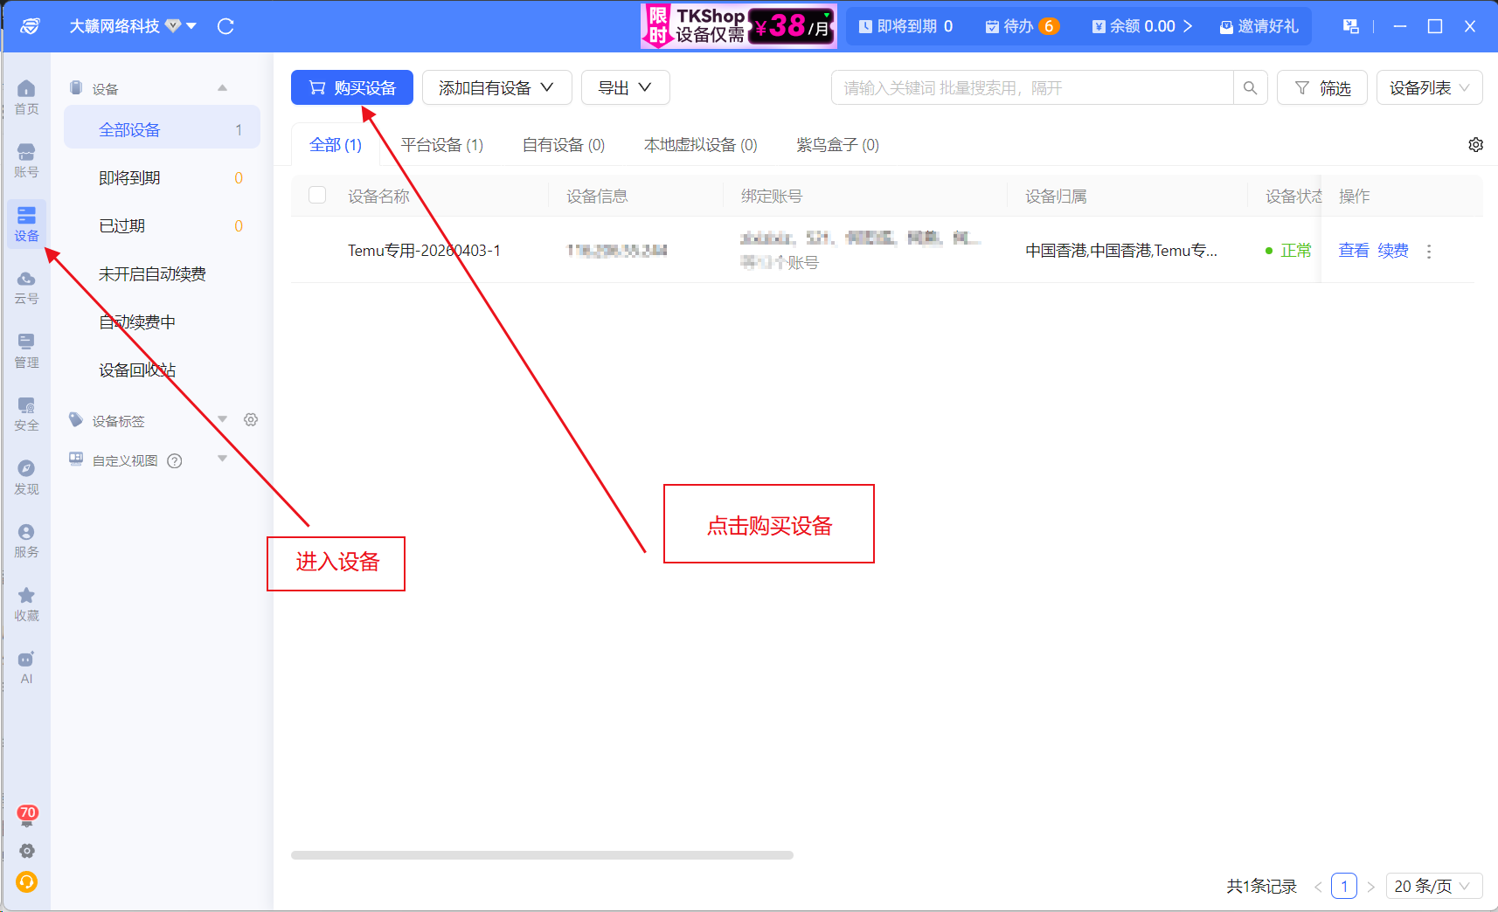The height and width of the screenshot is (912, 1498).
Task: Click the refresh icon beside company name
Action: (x=225, y=26)
